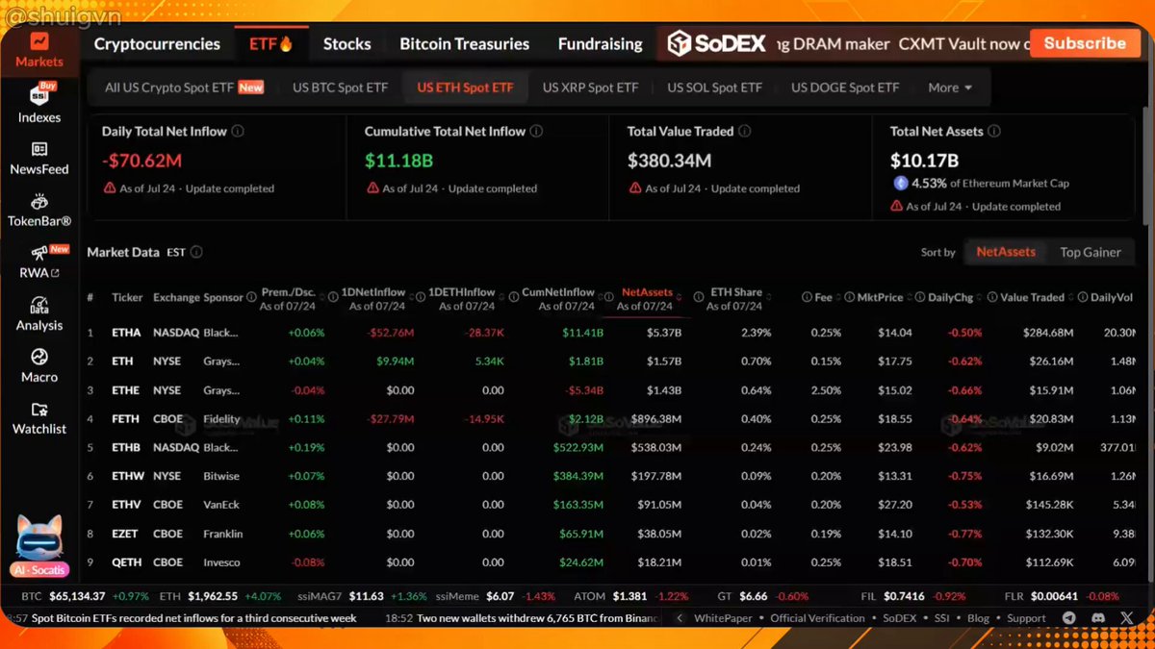Go to NewsFeed in the sidebar

point(39,159)
